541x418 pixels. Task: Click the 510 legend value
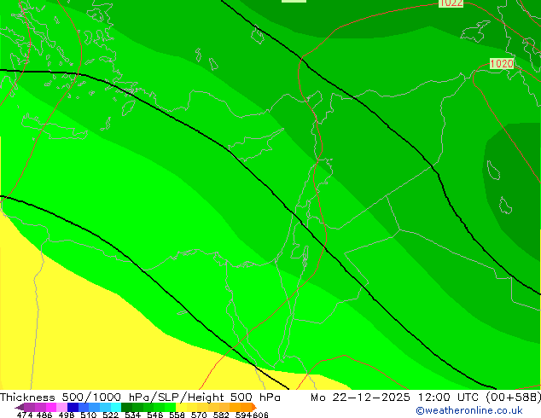click(89, 415)
